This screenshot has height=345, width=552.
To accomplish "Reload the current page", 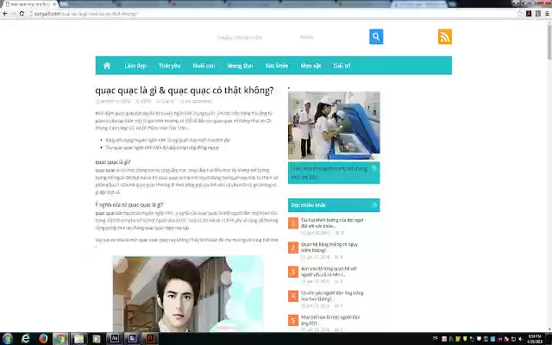I will pos(22,14).
